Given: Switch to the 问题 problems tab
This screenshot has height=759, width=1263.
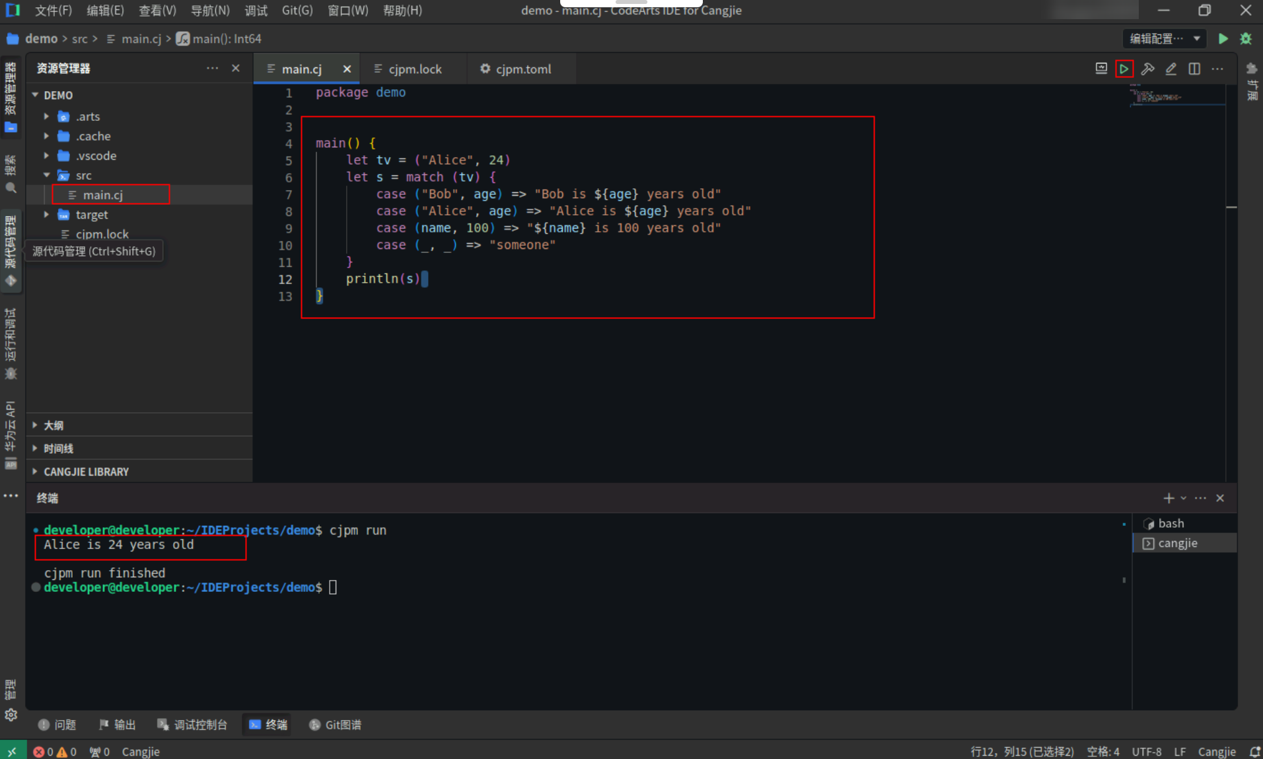Looking at the screenshot, I should [x=57, y=725].
